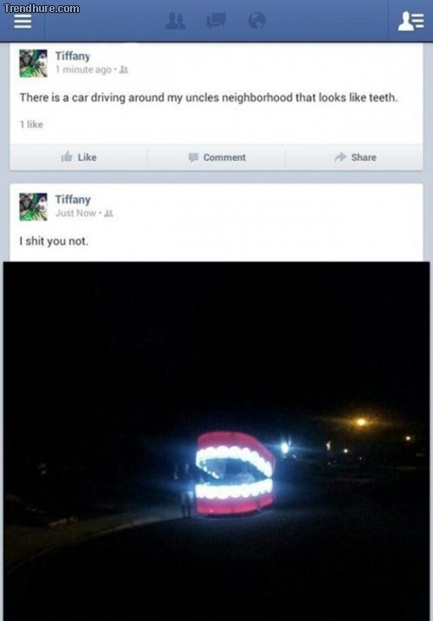Click audience friends icon on second post

click(x=108, y=214)
